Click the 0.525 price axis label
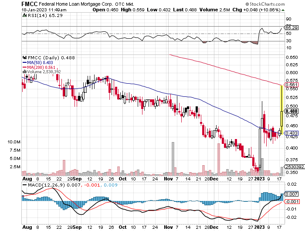The image size is (305, 231). click(x=292, y=97)
